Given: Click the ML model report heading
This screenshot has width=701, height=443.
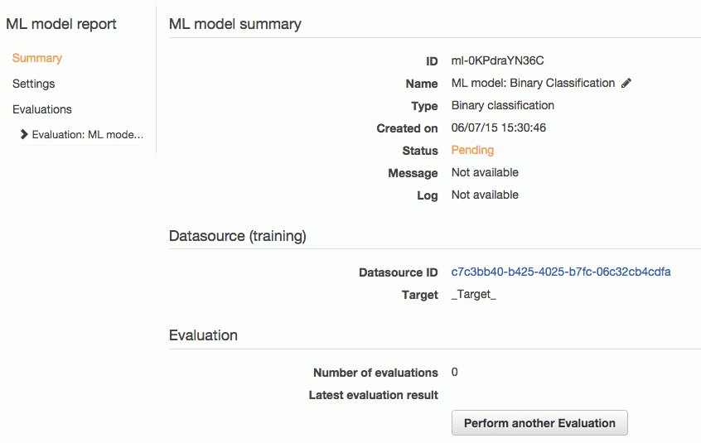Looking at the screenshot, I should (61, 24).
